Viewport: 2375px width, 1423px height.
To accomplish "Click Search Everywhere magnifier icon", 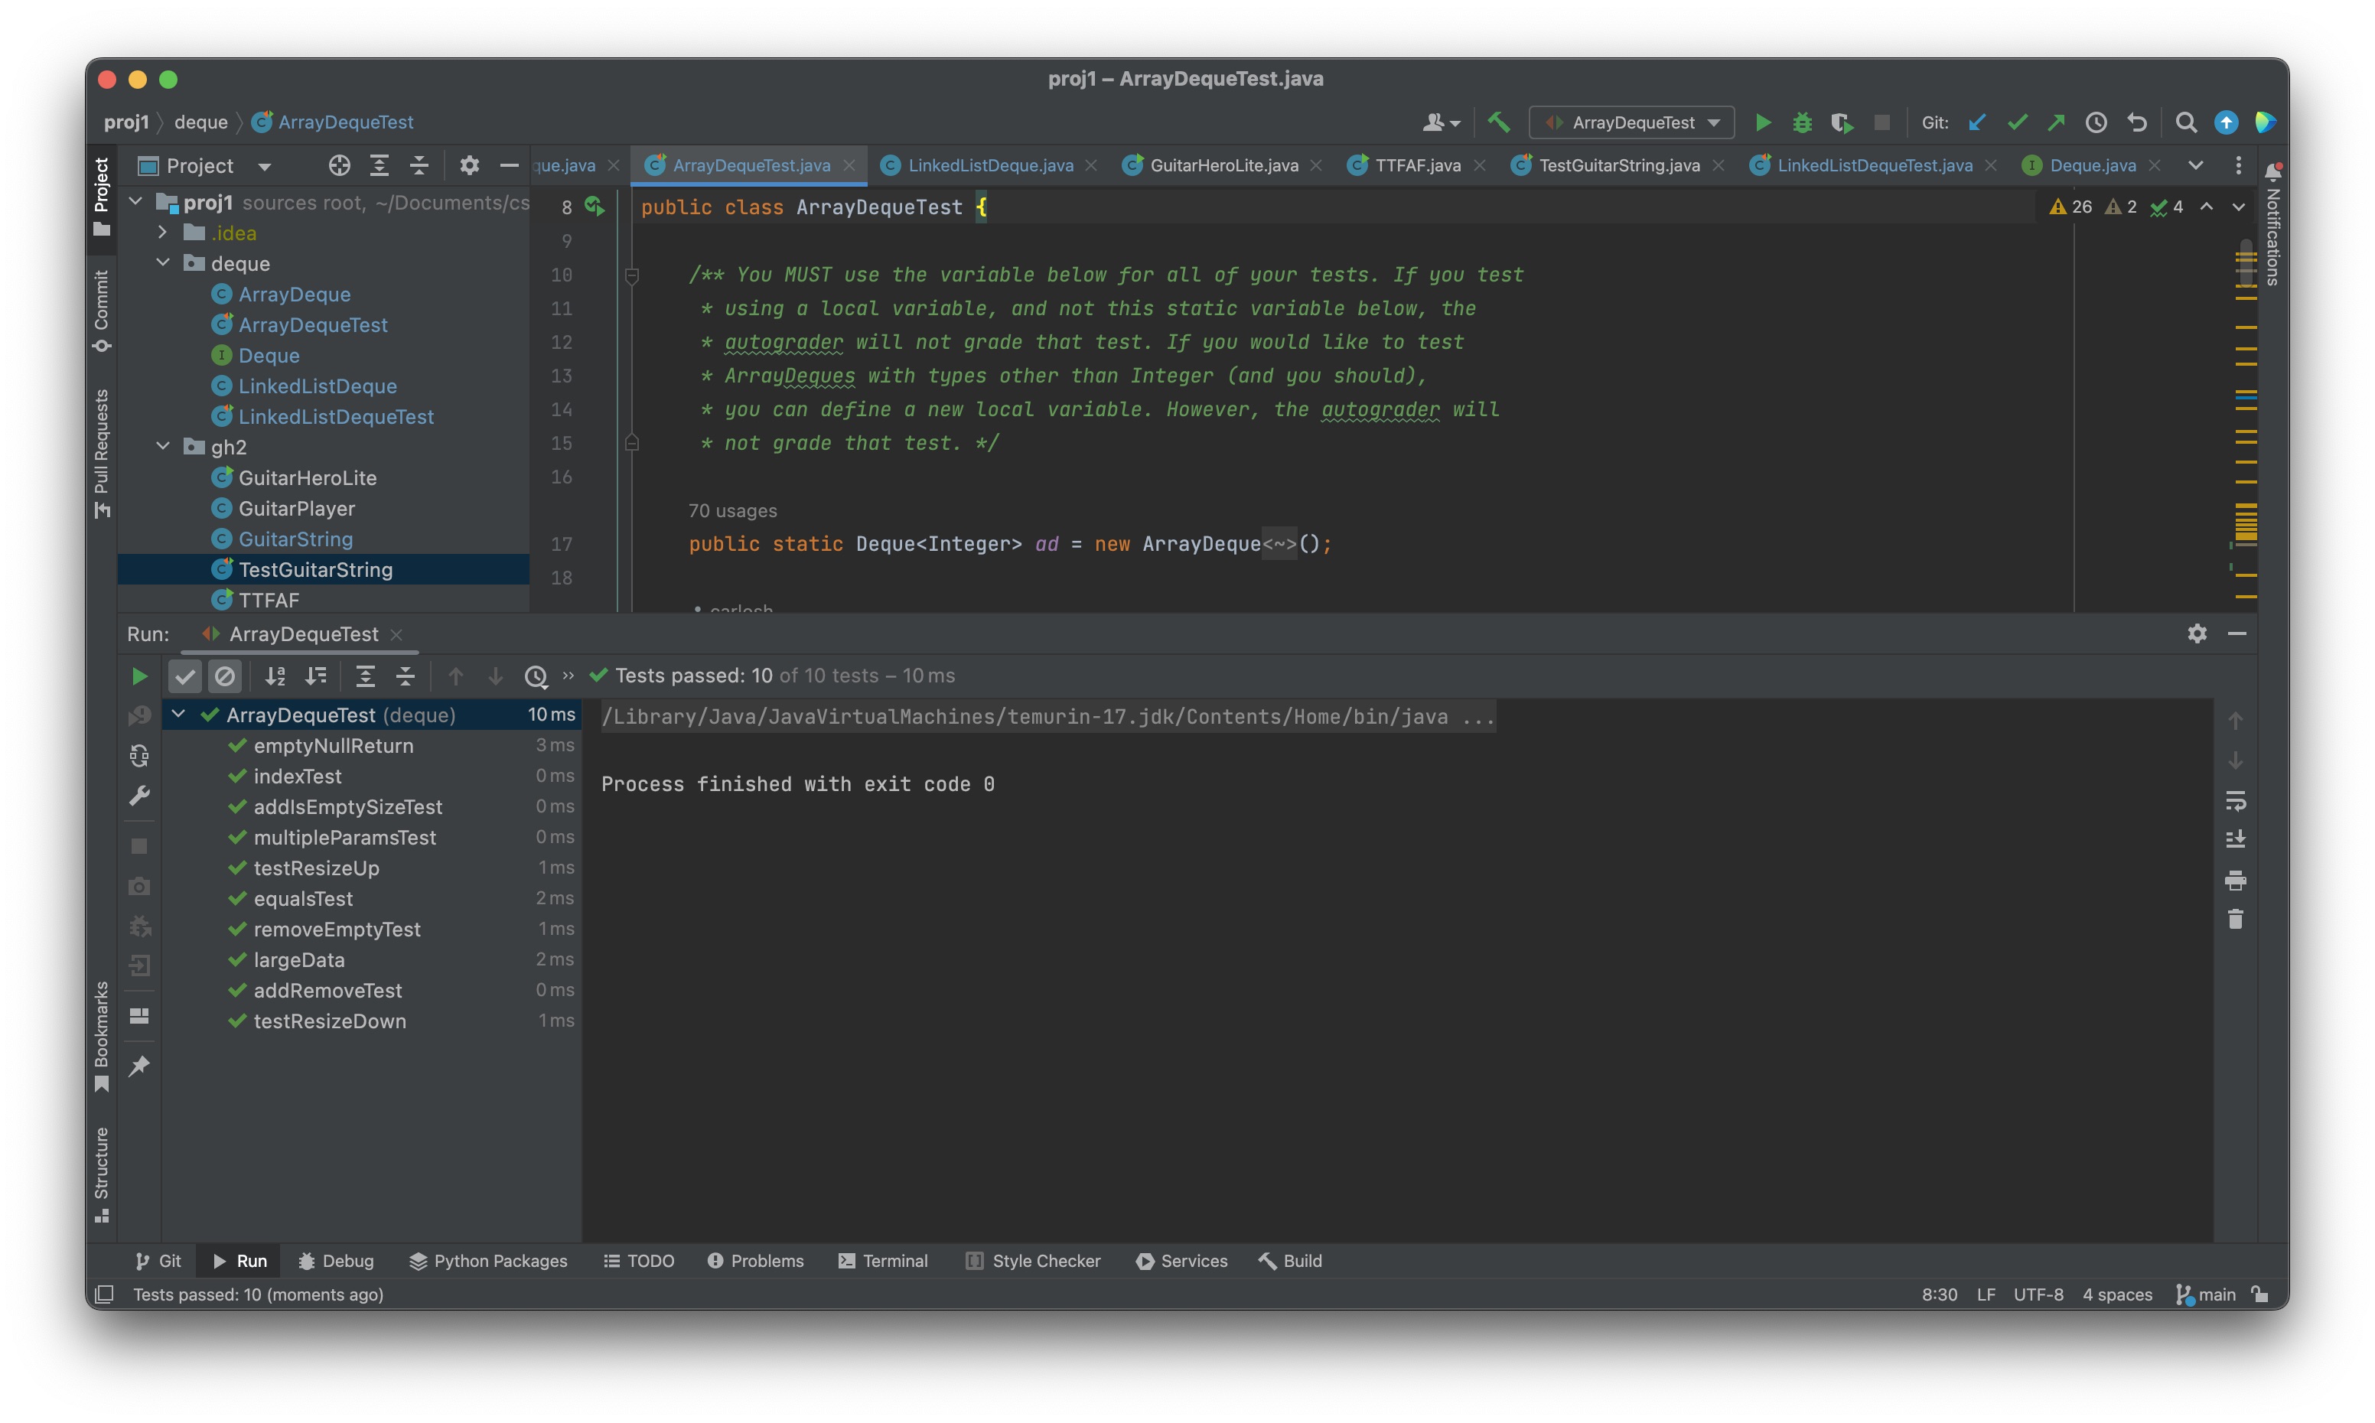I will coord(2185,122).
